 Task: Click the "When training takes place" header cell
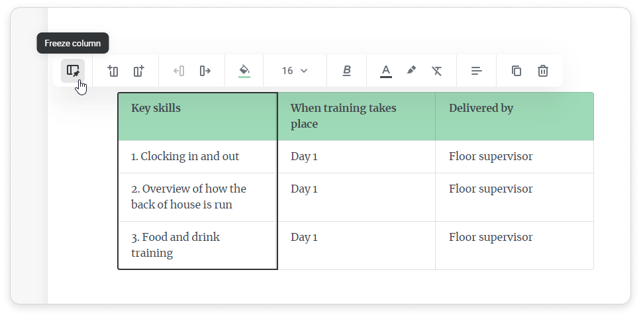[x=356, y=116]
